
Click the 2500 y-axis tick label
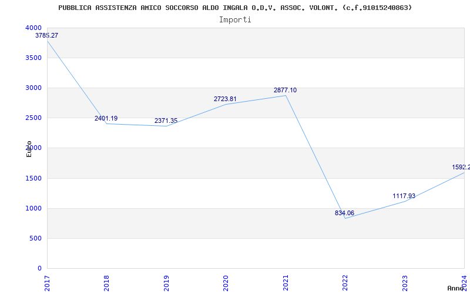coord(33,118)
